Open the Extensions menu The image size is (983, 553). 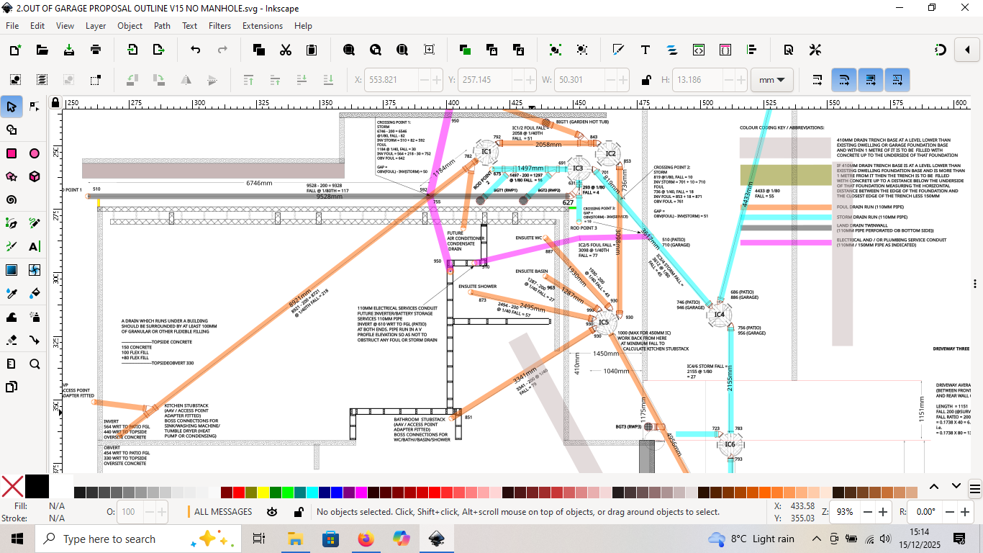point(263,25)
